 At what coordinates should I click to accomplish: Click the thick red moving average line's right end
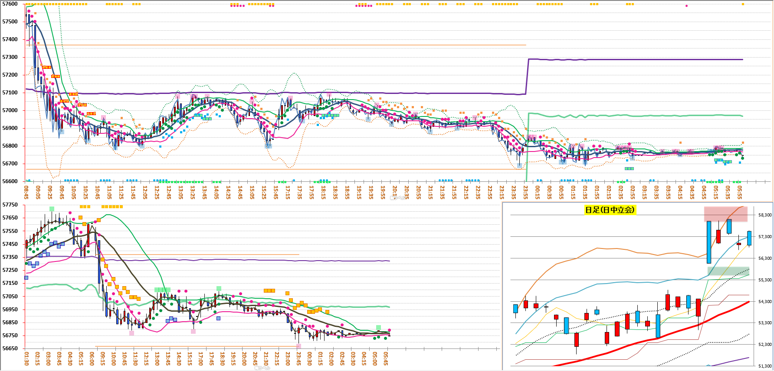click(x=748, y=302)
